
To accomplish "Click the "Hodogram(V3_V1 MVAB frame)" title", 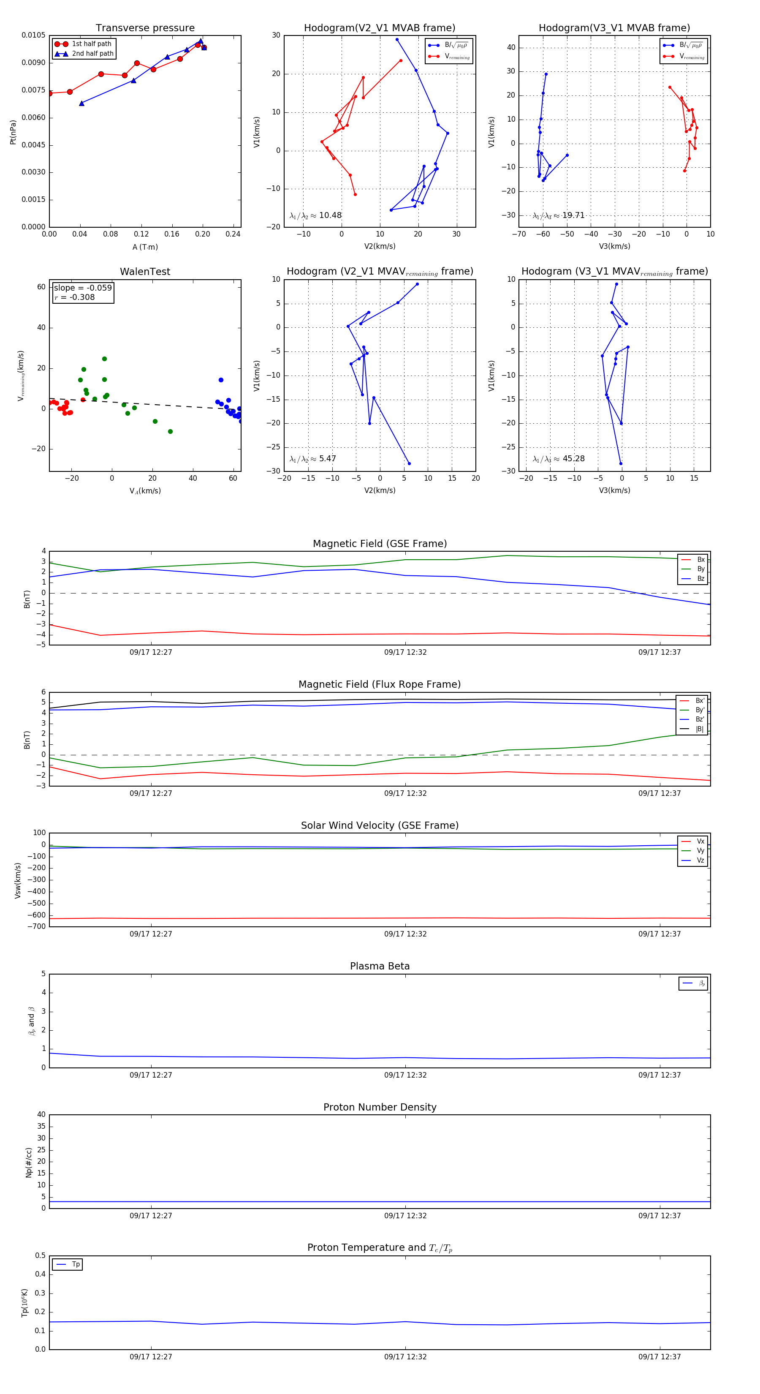I will click(x=614, y=28).
